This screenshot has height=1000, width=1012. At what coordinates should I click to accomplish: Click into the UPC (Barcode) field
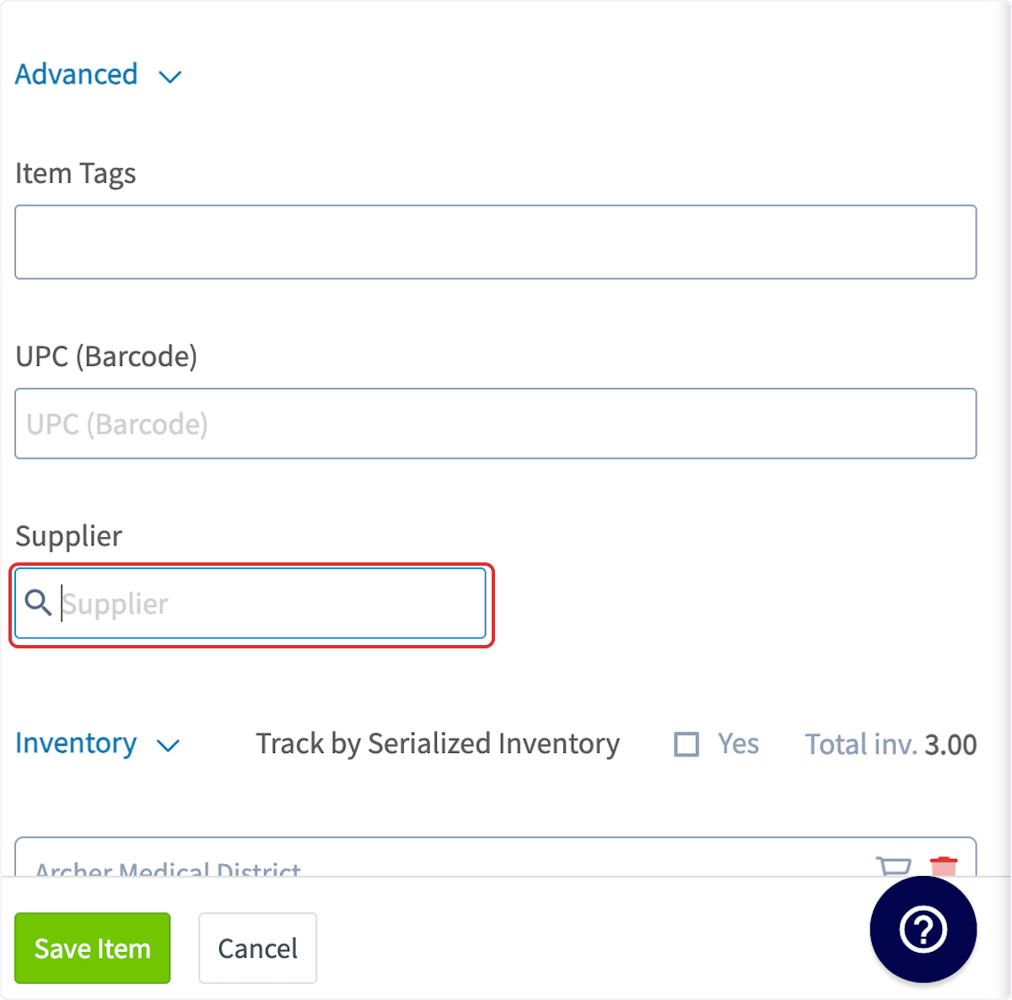click(x=496, y=423)
